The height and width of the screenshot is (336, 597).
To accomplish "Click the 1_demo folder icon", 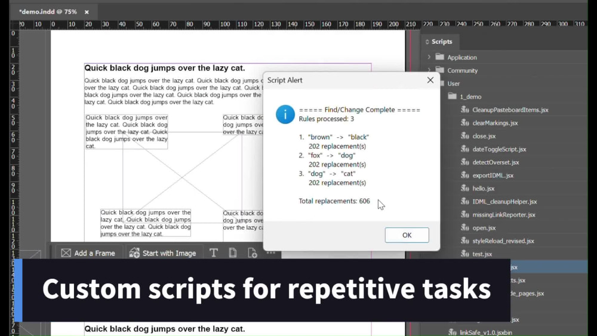I will tap(452, 96).
